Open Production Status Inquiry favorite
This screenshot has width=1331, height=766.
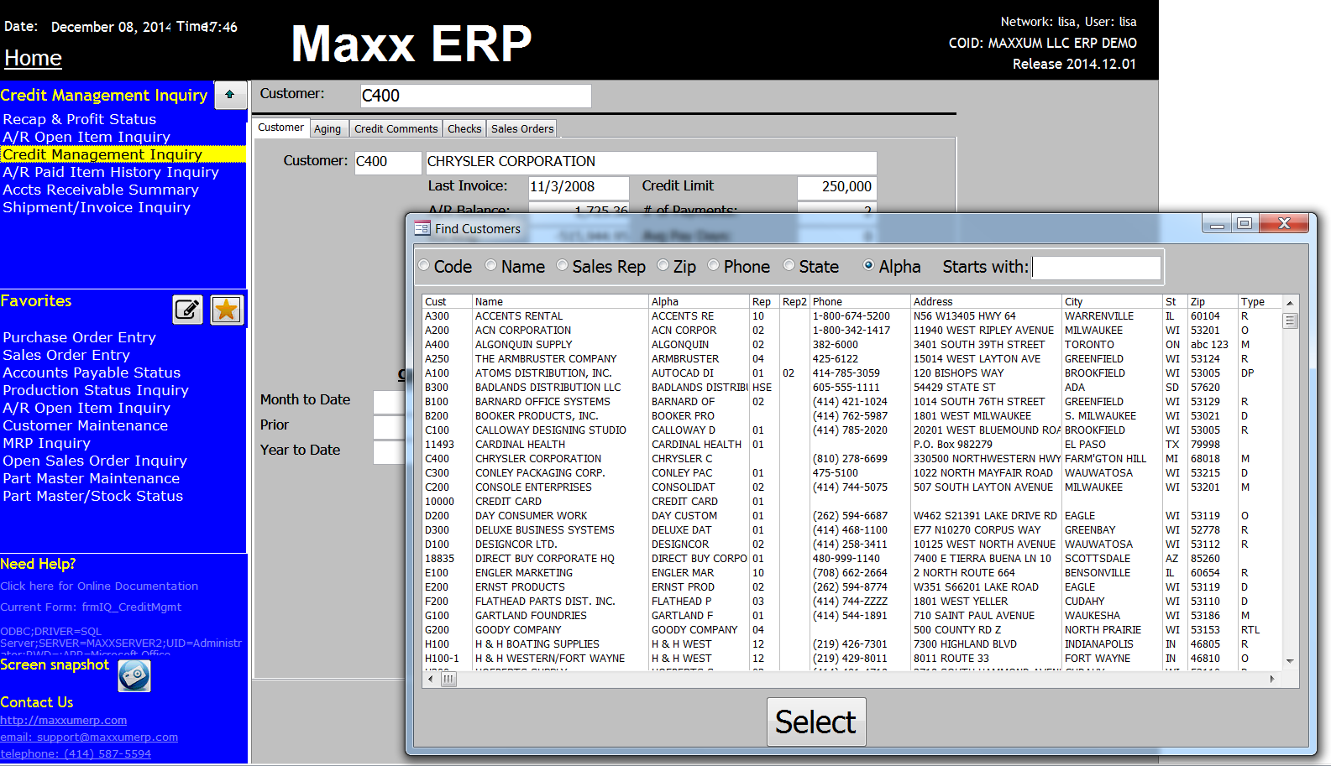coord(96,390)
